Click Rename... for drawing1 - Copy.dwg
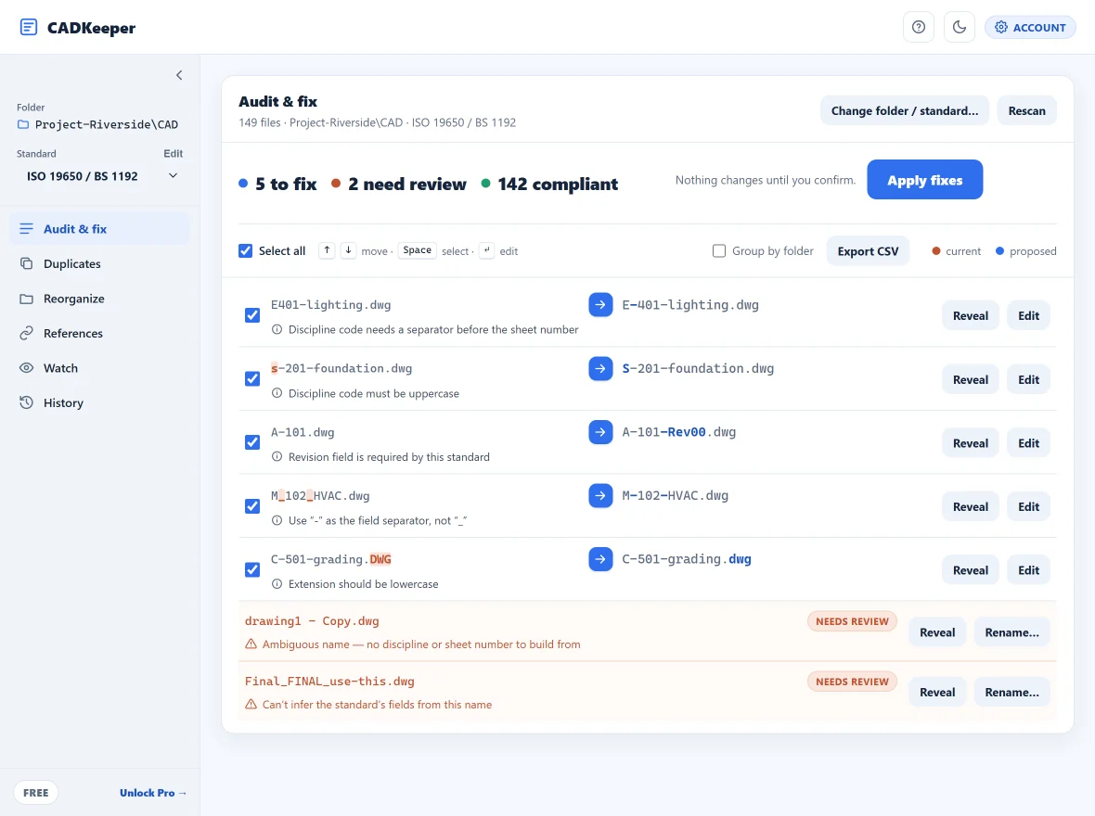 click(1011, 632)
